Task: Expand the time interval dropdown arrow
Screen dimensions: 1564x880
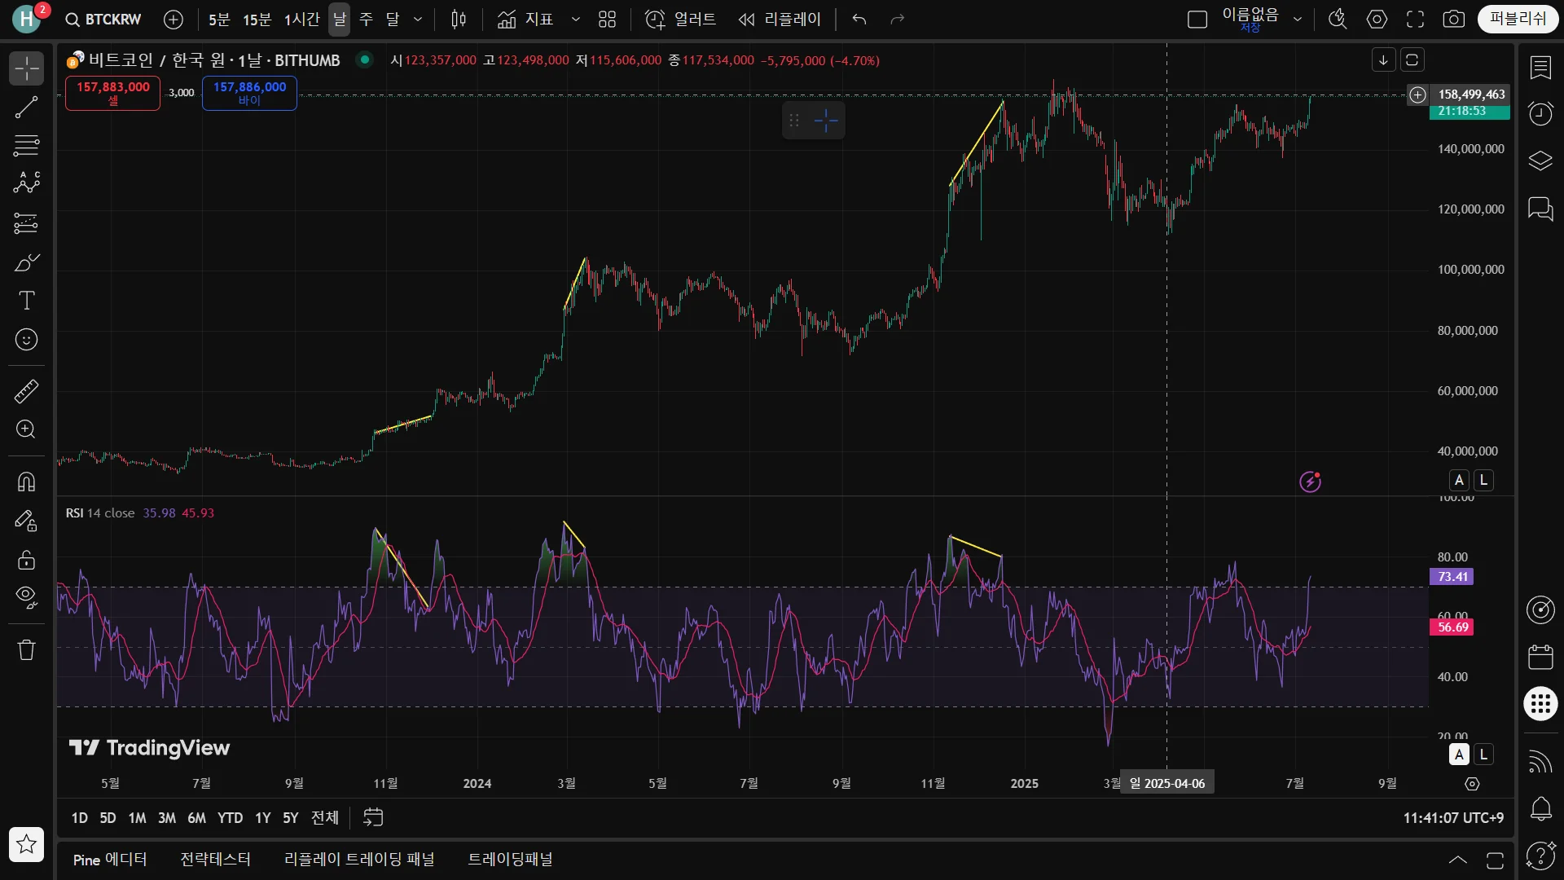Action: 418,19
